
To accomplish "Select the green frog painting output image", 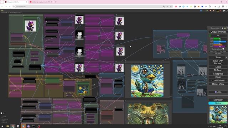I will coord(148,114).
